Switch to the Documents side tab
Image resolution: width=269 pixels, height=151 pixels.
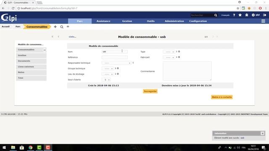pos(31,61)
